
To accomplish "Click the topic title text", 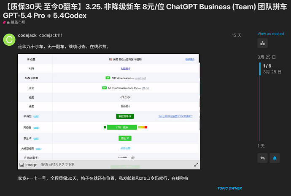I will [x=145, y=11].
